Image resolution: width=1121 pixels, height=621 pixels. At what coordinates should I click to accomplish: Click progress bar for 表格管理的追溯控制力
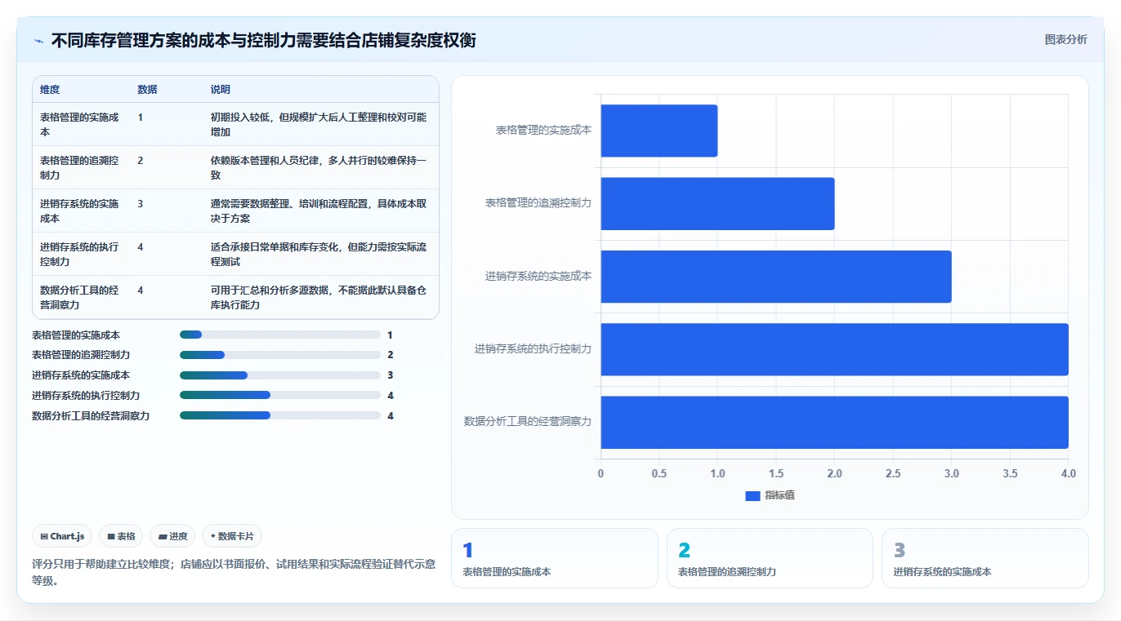pyautogui.click(x=280, y=355)
